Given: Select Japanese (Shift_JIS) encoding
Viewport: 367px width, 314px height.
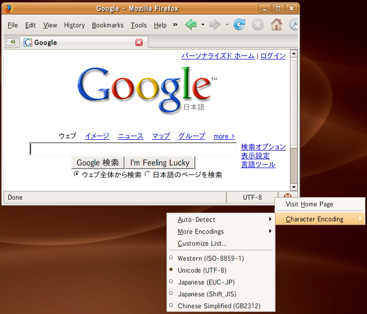Looking at the screenshot, I should [221, 294].
